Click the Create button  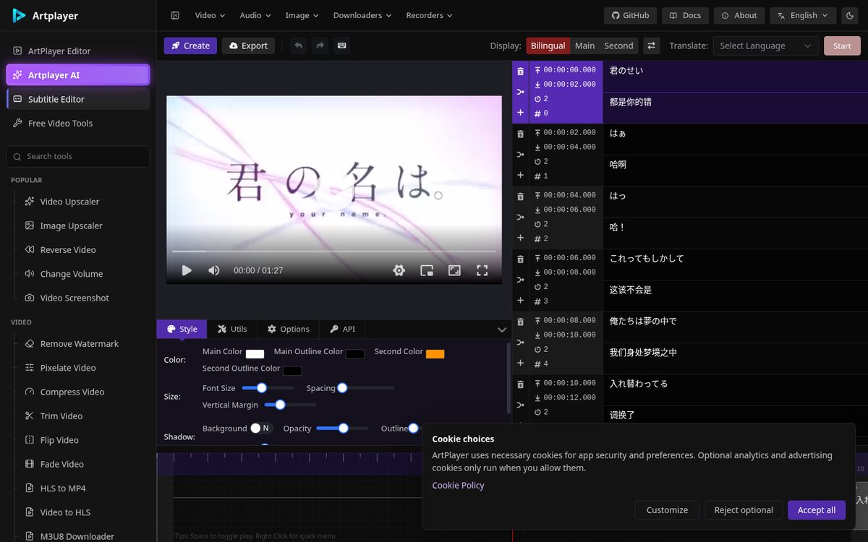pyautogui.click(x=190, y=46)
